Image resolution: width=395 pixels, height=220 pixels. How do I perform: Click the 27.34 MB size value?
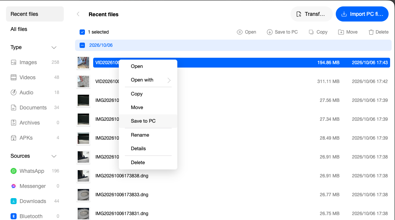(x=329, y=119)
